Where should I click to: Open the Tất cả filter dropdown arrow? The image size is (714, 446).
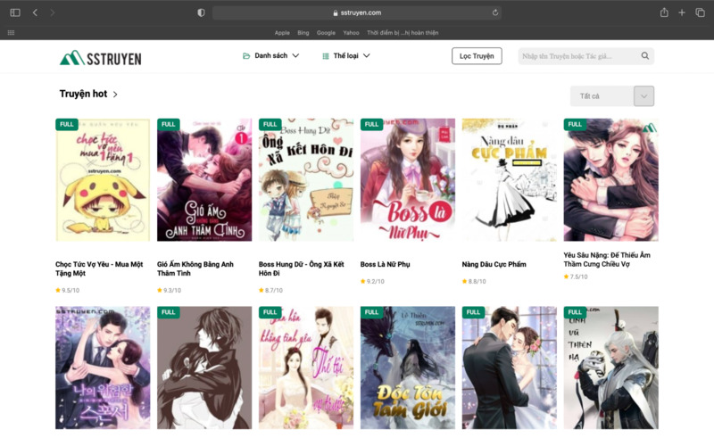tap(643, 96)
